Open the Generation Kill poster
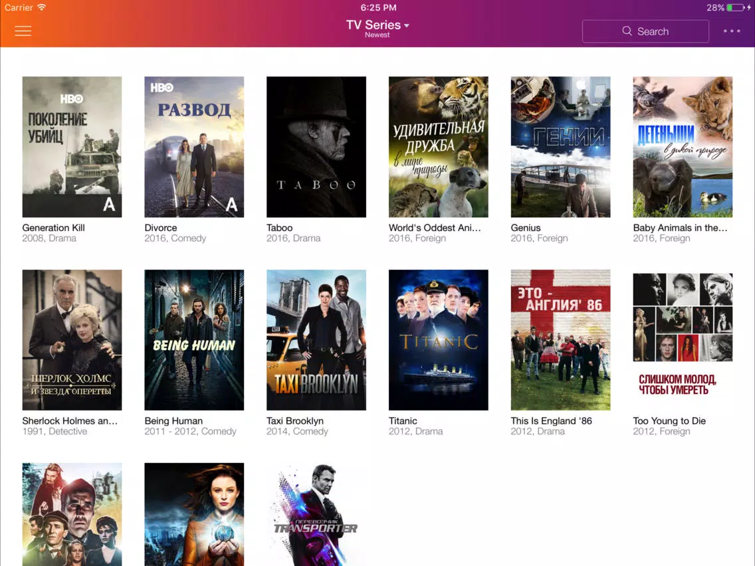This screenshot has width=755, height=566. (72, 147)
